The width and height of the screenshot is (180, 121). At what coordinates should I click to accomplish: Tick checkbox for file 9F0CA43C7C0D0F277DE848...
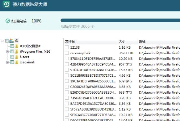67,115
